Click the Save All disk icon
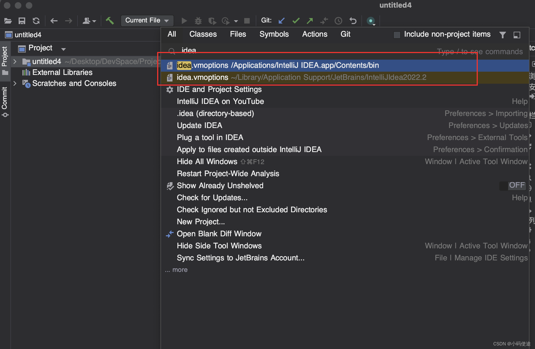Image resolution: width=535 pixels, height=349 pixels. click(22, 21)
